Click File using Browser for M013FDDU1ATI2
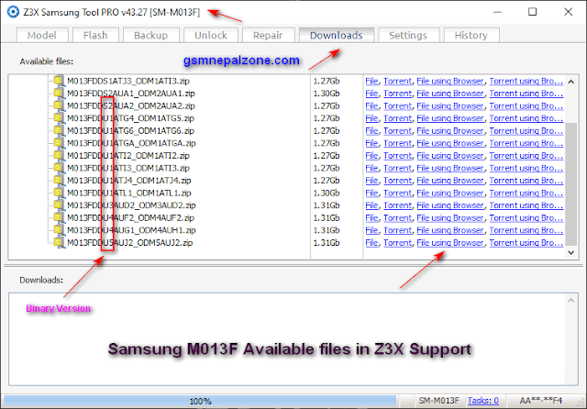This screenshot has width=587, height=409. [450, 156]
